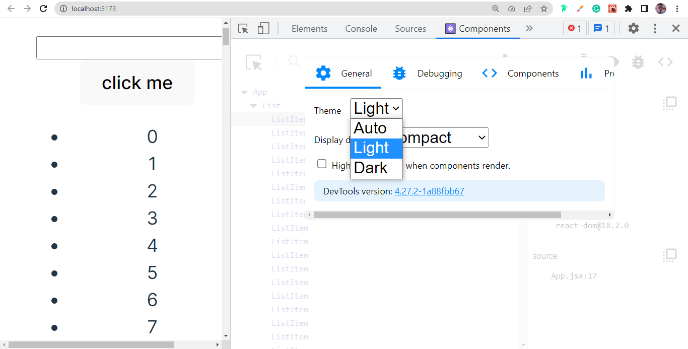Collapse the App tree node arrow

(244, 92)
